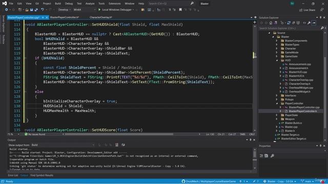
Task: Click the Blaster - Copy repository status item
Action: click(280, 181)
